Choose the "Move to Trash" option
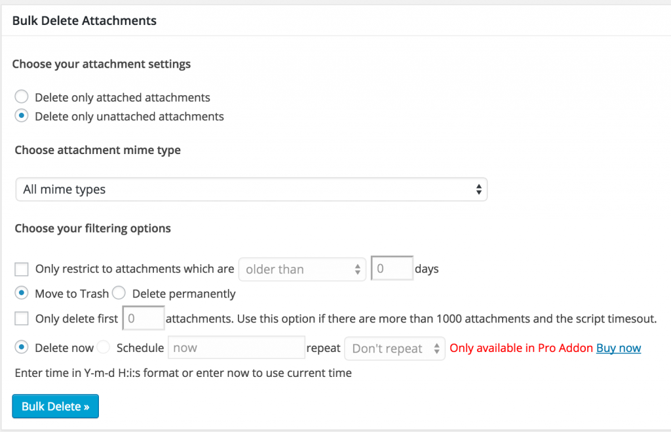The height and width of the screenshot is (432, 671). (x=20, y=294)
